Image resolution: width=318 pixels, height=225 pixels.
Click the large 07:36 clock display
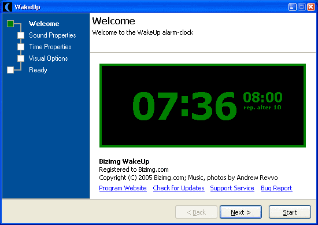(184, 106)
